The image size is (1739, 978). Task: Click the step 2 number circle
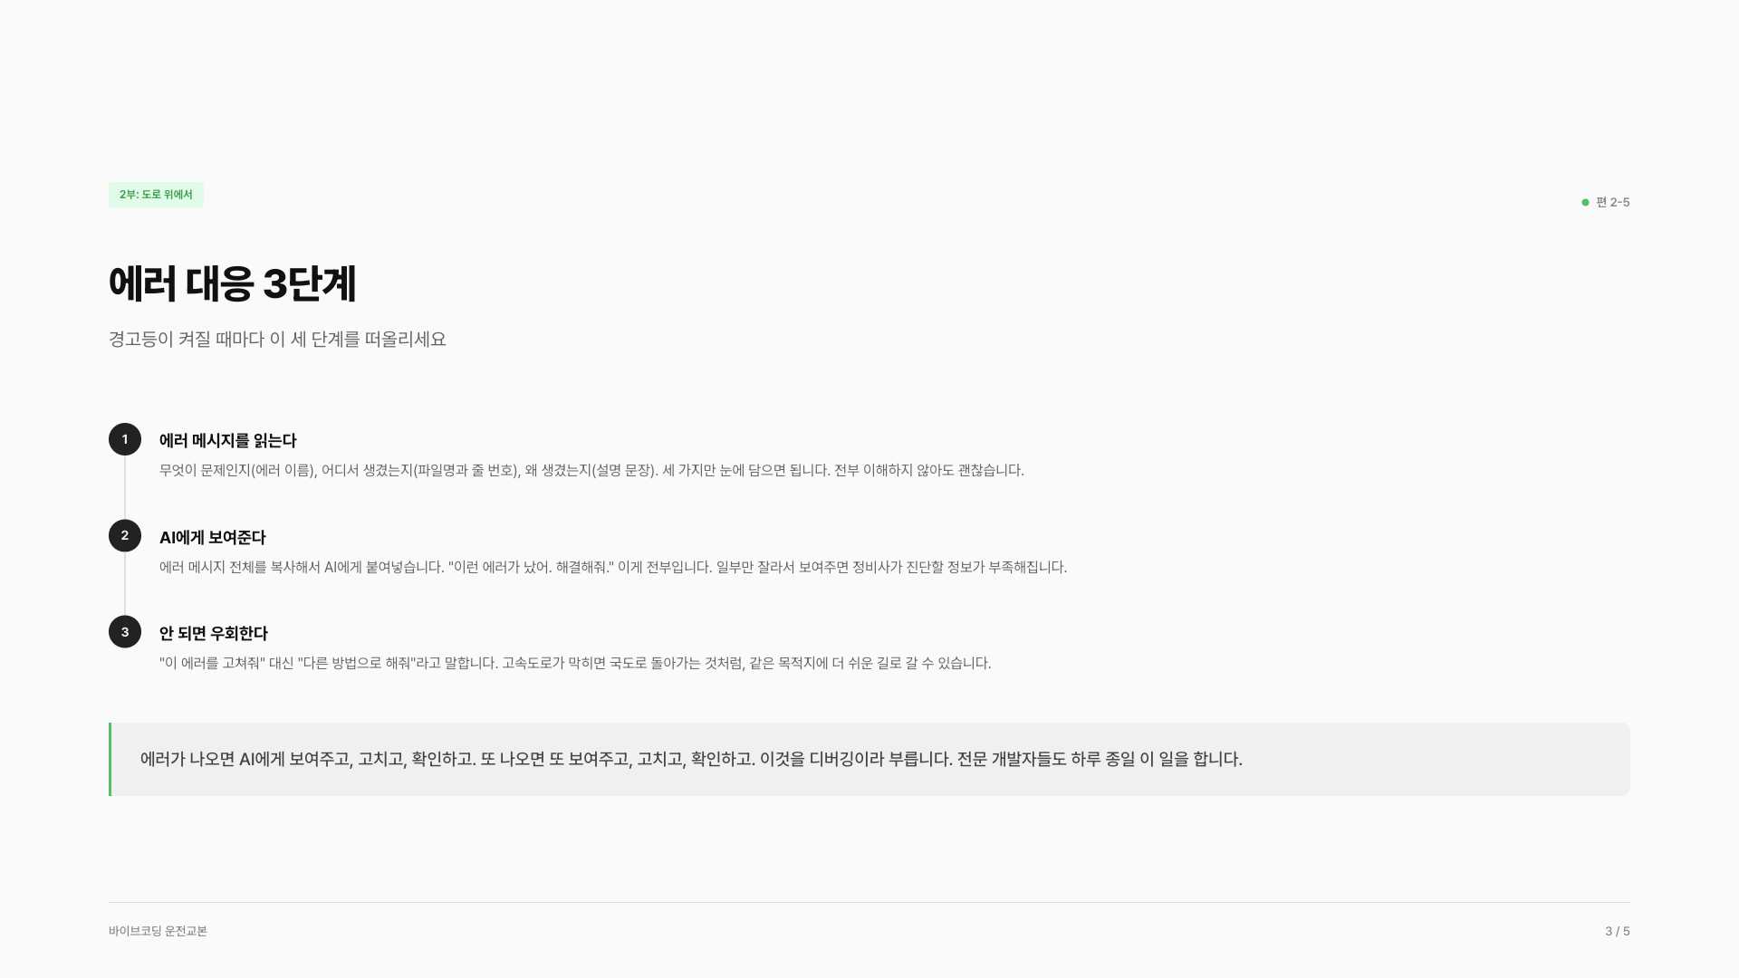click(x=125, y=536)
